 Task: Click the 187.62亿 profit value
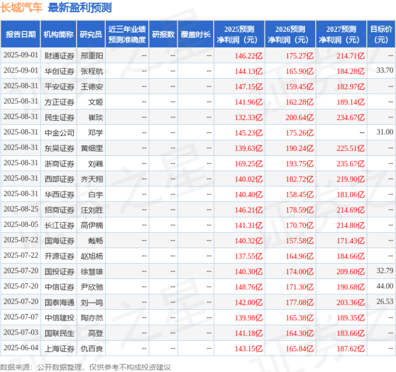pyautogui.click(x=350, y=349)
